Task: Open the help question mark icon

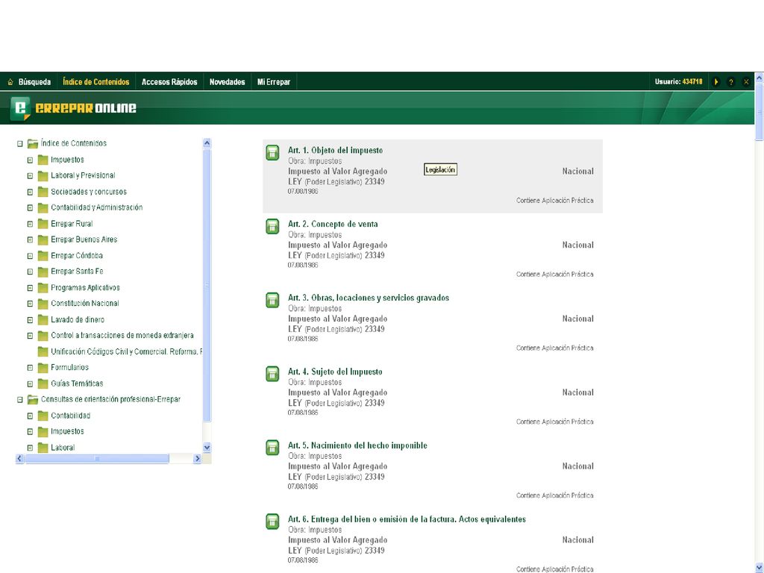Action: click(730, 82)
